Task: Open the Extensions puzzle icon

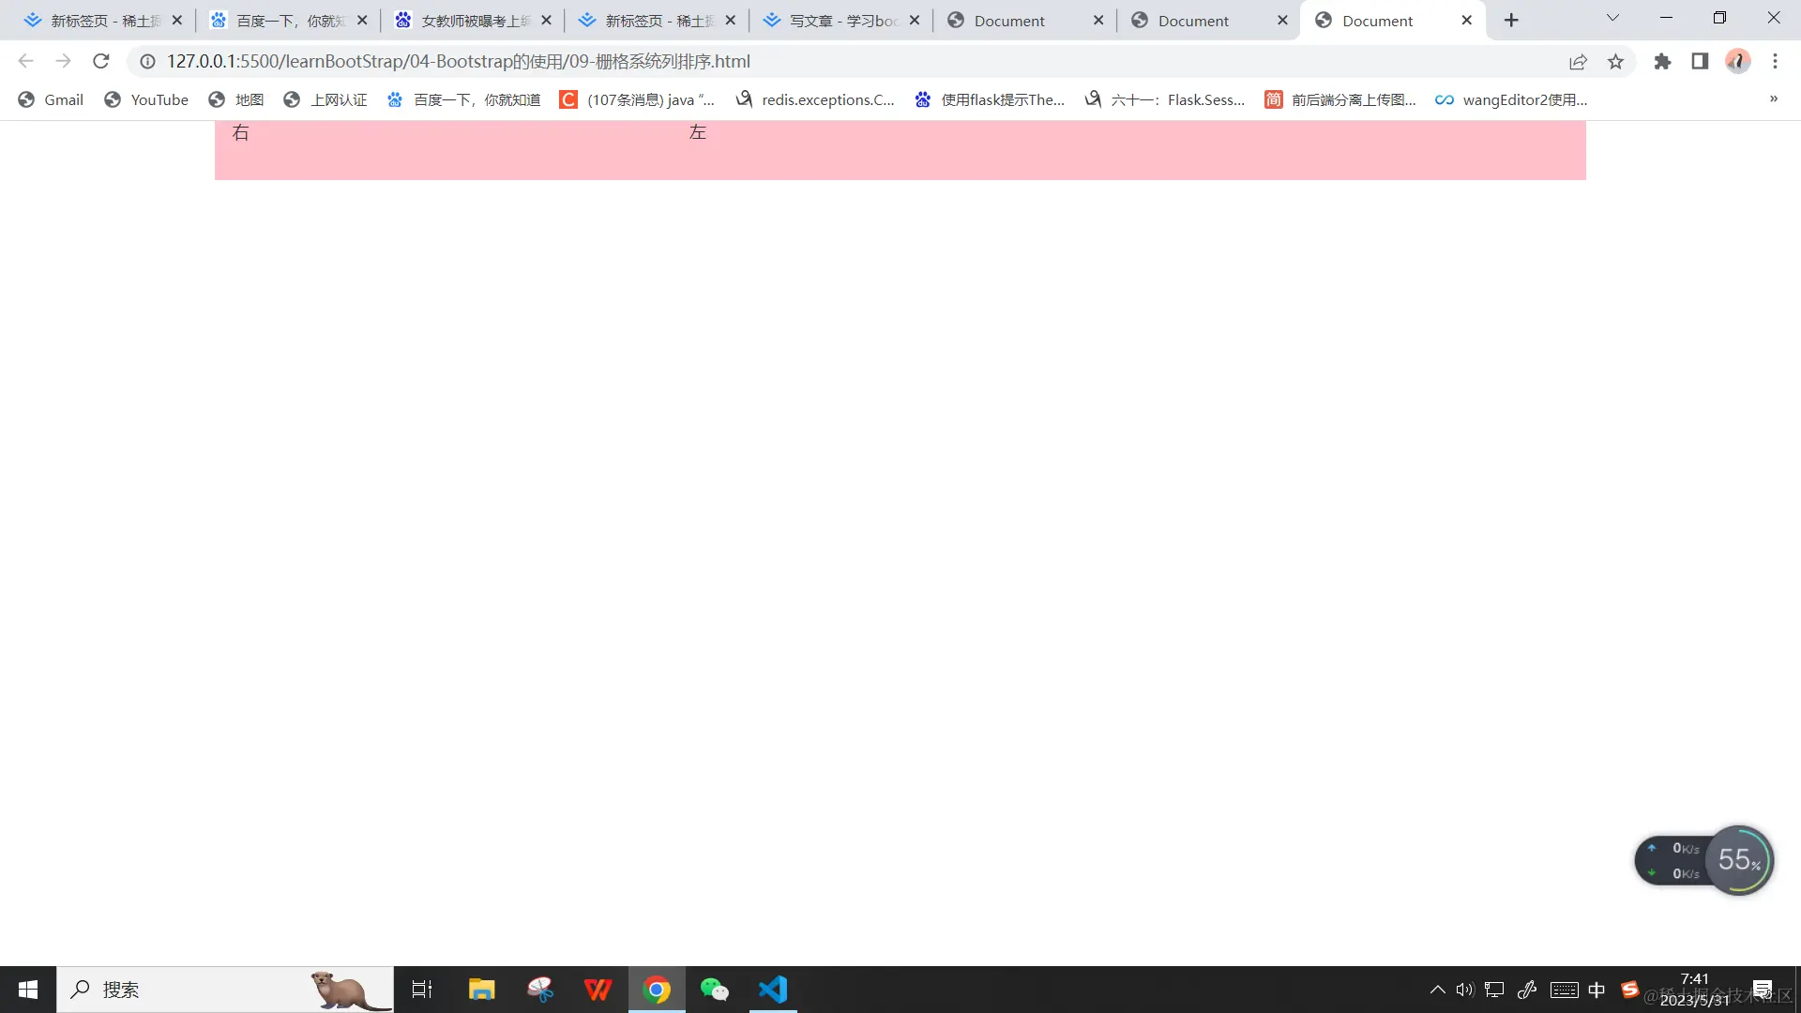Action: 1662,61
